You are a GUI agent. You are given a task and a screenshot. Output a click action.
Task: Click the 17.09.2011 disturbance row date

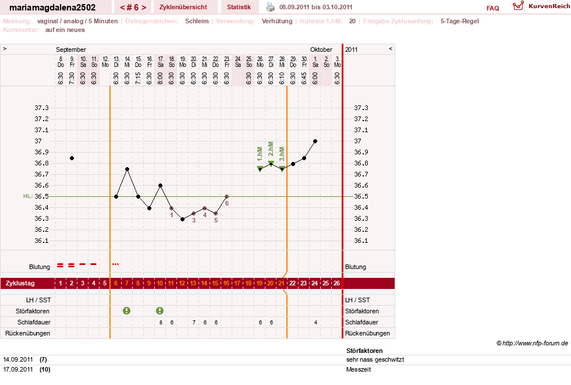point(18,369)
